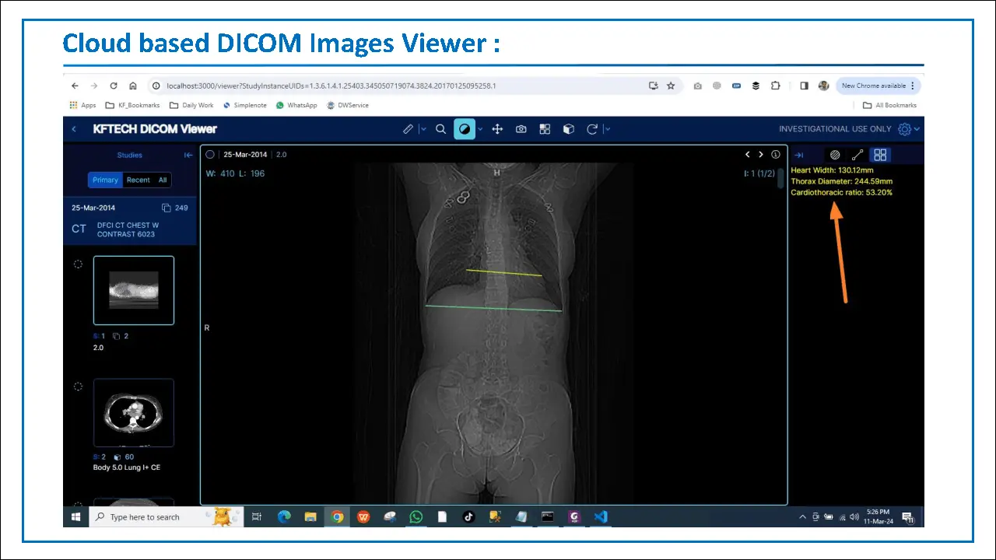The height and width of the screenshot is (560, 996).
Task: Select the grid panel tab on right
Action: tap(880, 155)
